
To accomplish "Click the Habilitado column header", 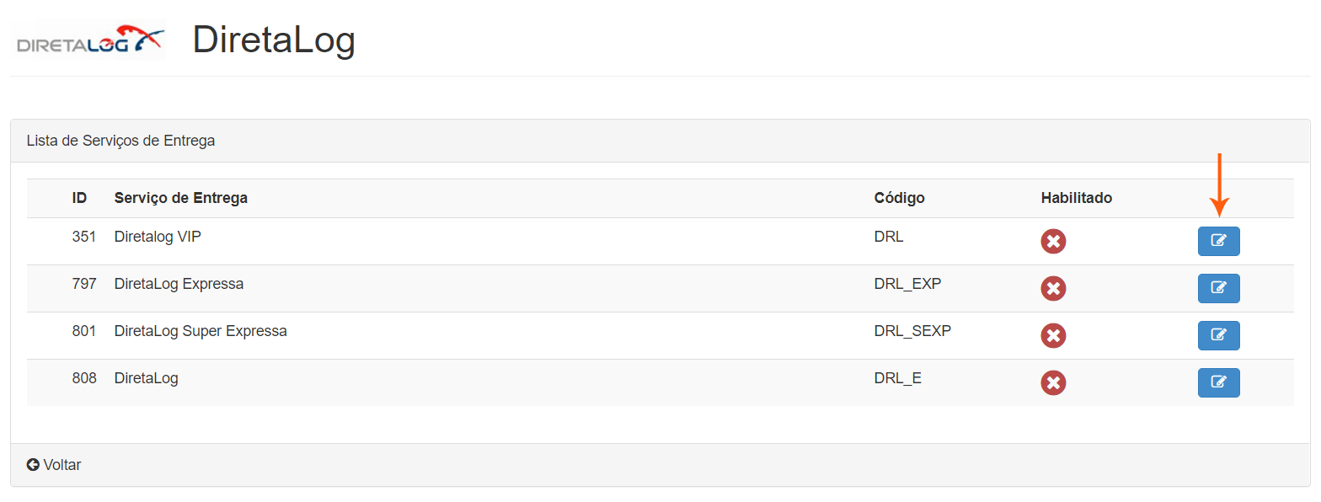I will pyautogui.click(x=1076, y=198).
